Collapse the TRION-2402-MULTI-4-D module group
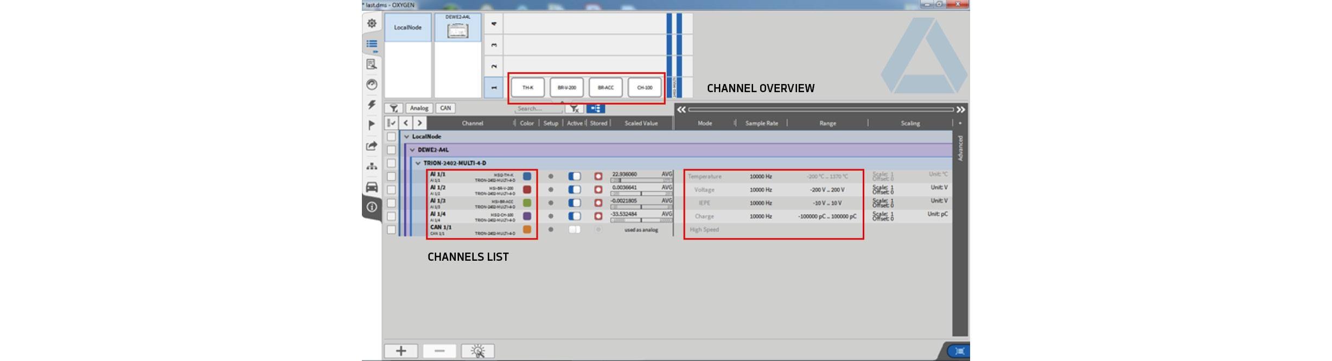The image size is (1332, 361). point(418,163)
